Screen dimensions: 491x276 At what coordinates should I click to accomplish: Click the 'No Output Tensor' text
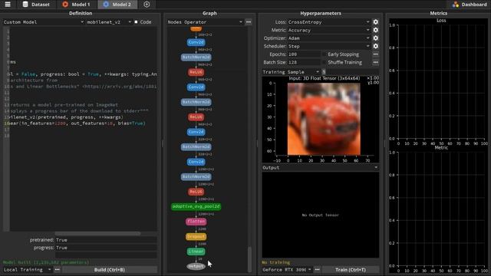(321, 215)
